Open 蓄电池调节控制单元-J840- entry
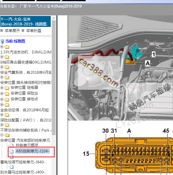This screenshot has height=175, width=173. click(x=23, y=162)
